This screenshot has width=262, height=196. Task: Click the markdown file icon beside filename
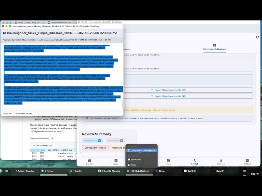(5, 33)
